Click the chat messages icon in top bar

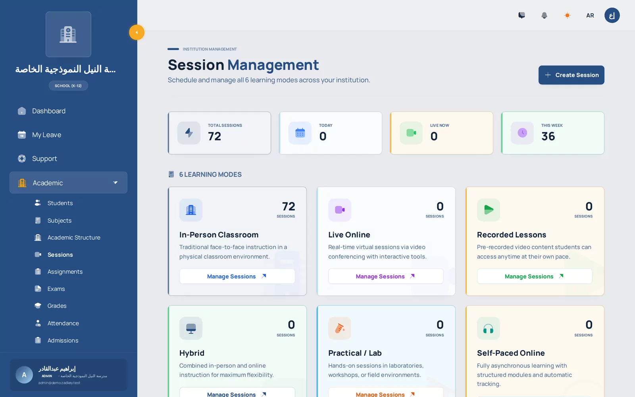coord(521,15)
